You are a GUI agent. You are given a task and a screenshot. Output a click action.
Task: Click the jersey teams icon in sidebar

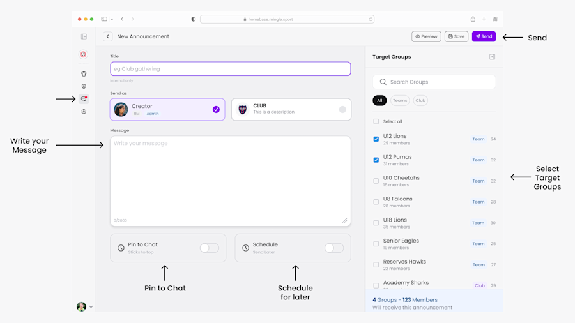click(84, 74)
